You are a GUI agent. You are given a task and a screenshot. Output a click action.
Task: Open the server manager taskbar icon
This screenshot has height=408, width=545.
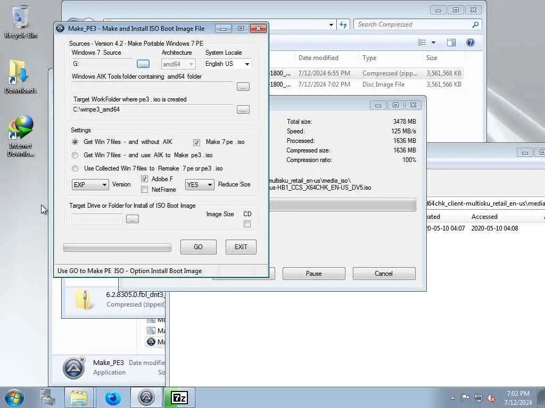coord(47,397)
